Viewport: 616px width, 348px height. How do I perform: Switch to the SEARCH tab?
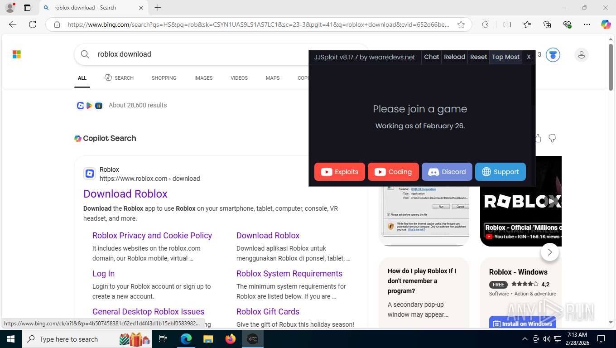[x=119, y=78]
